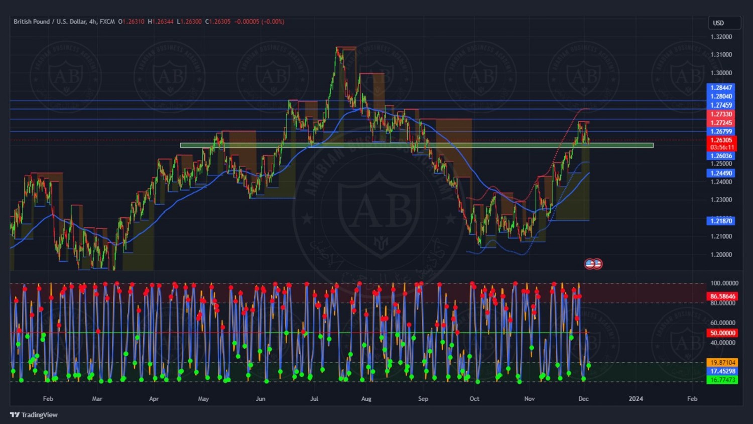Click the 1.26036 blue price label
Viewport: 753px width, 424px height.
click(721, 156)
